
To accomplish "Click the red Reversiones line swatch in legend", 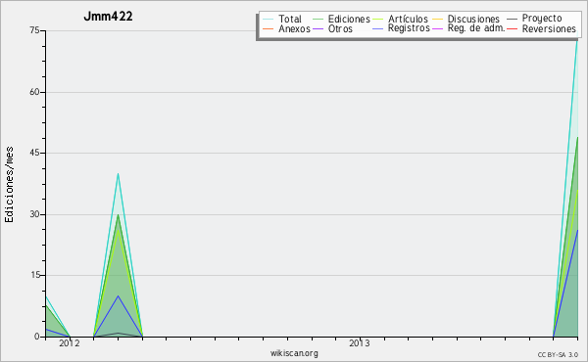I will [x=513, y=28].
